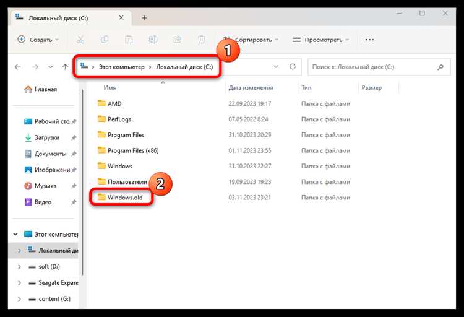The width and height of the screenshot is (464, 317).
Task: Unpin Музыка with its pin icon
Action: pos(74,186)
